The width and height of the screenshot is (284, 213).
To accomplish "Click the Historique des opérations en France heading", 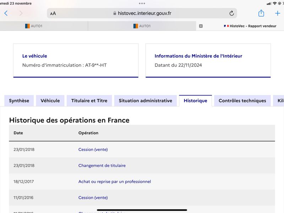I will (x=69, y=120).
